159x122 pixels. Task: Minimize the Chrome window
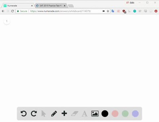[x=140, y=3]
